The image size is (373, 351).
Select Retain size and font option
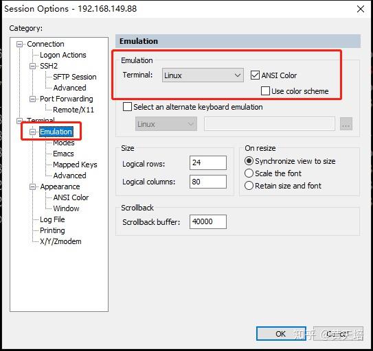(249, 186)
